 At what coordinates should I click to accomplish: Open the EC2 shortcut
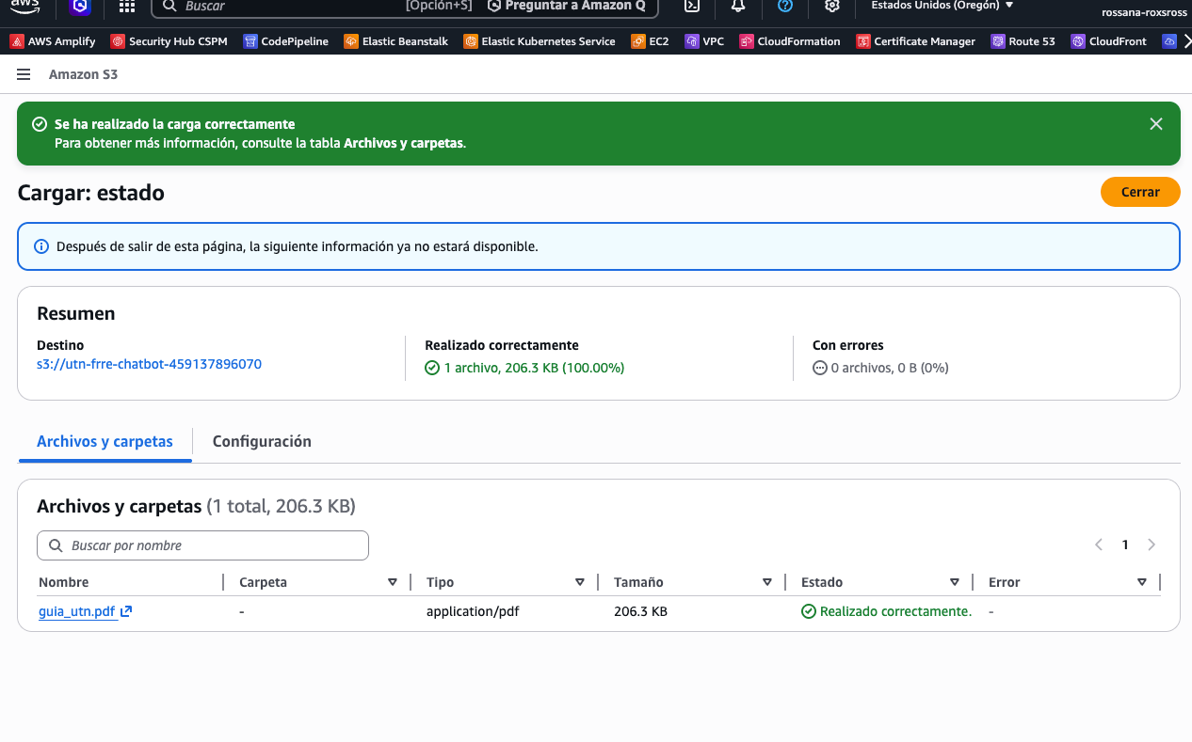click(650, 41)
